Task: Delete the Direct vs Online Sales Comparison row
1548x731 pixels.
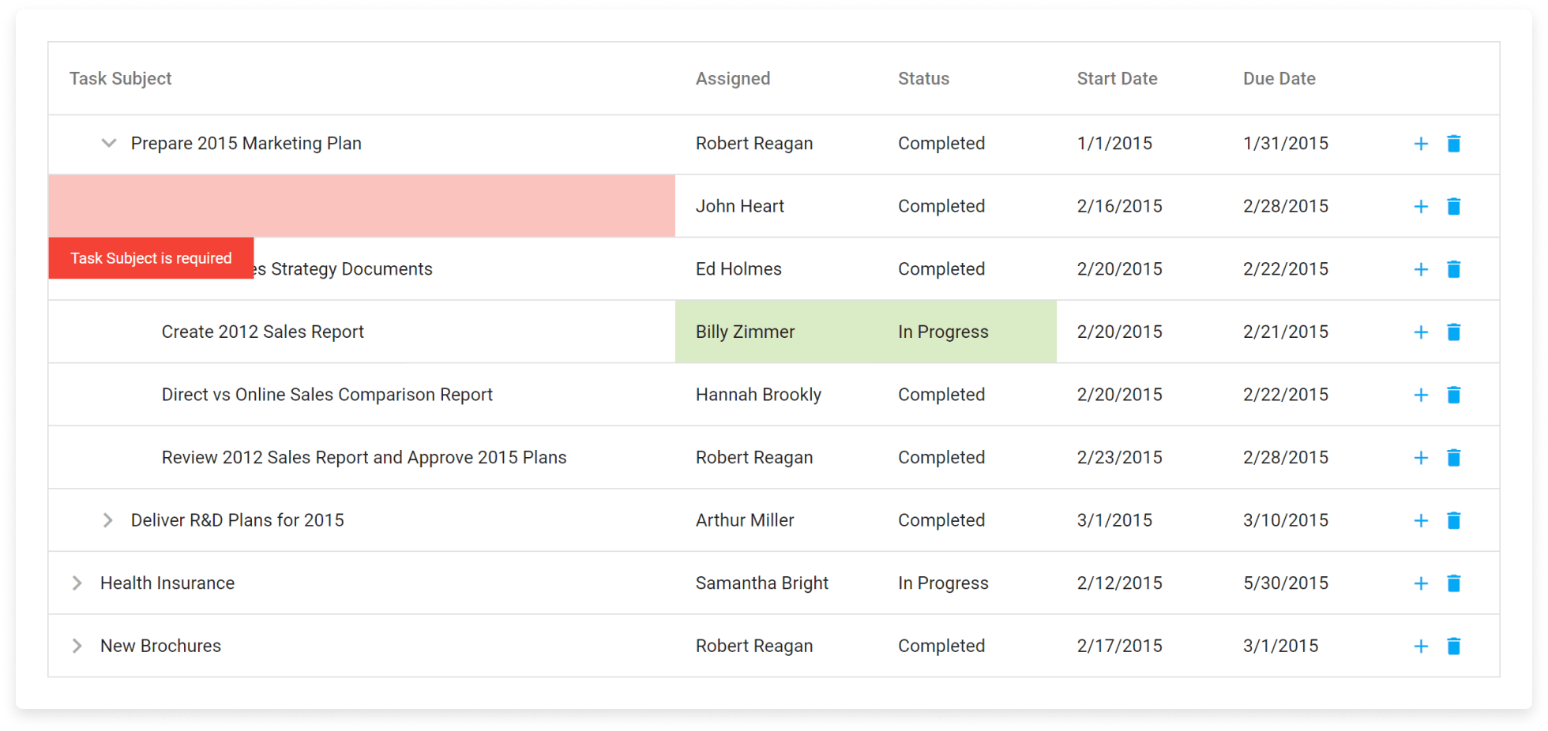Action: click(1453, 395)
